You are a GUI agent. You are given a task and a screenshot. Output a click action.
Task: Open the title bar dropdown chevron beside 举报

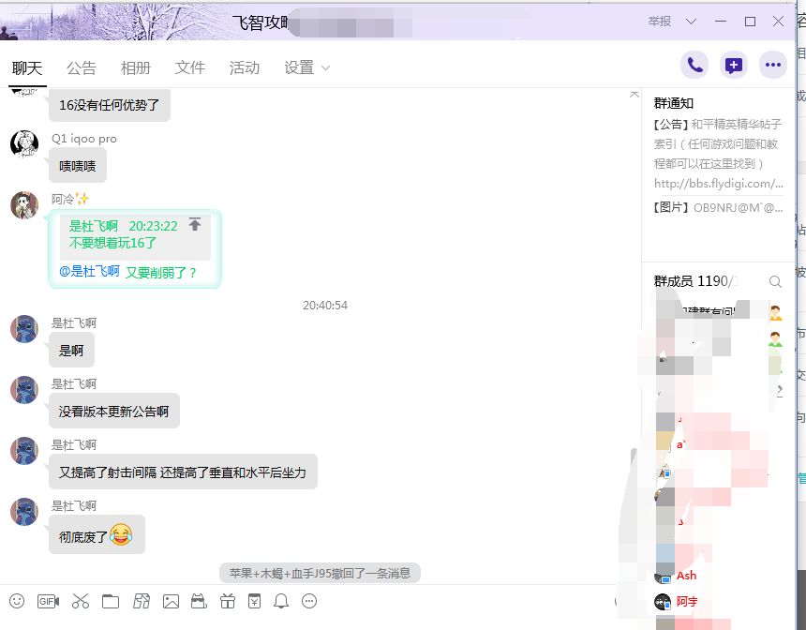(x=692, y=21)
